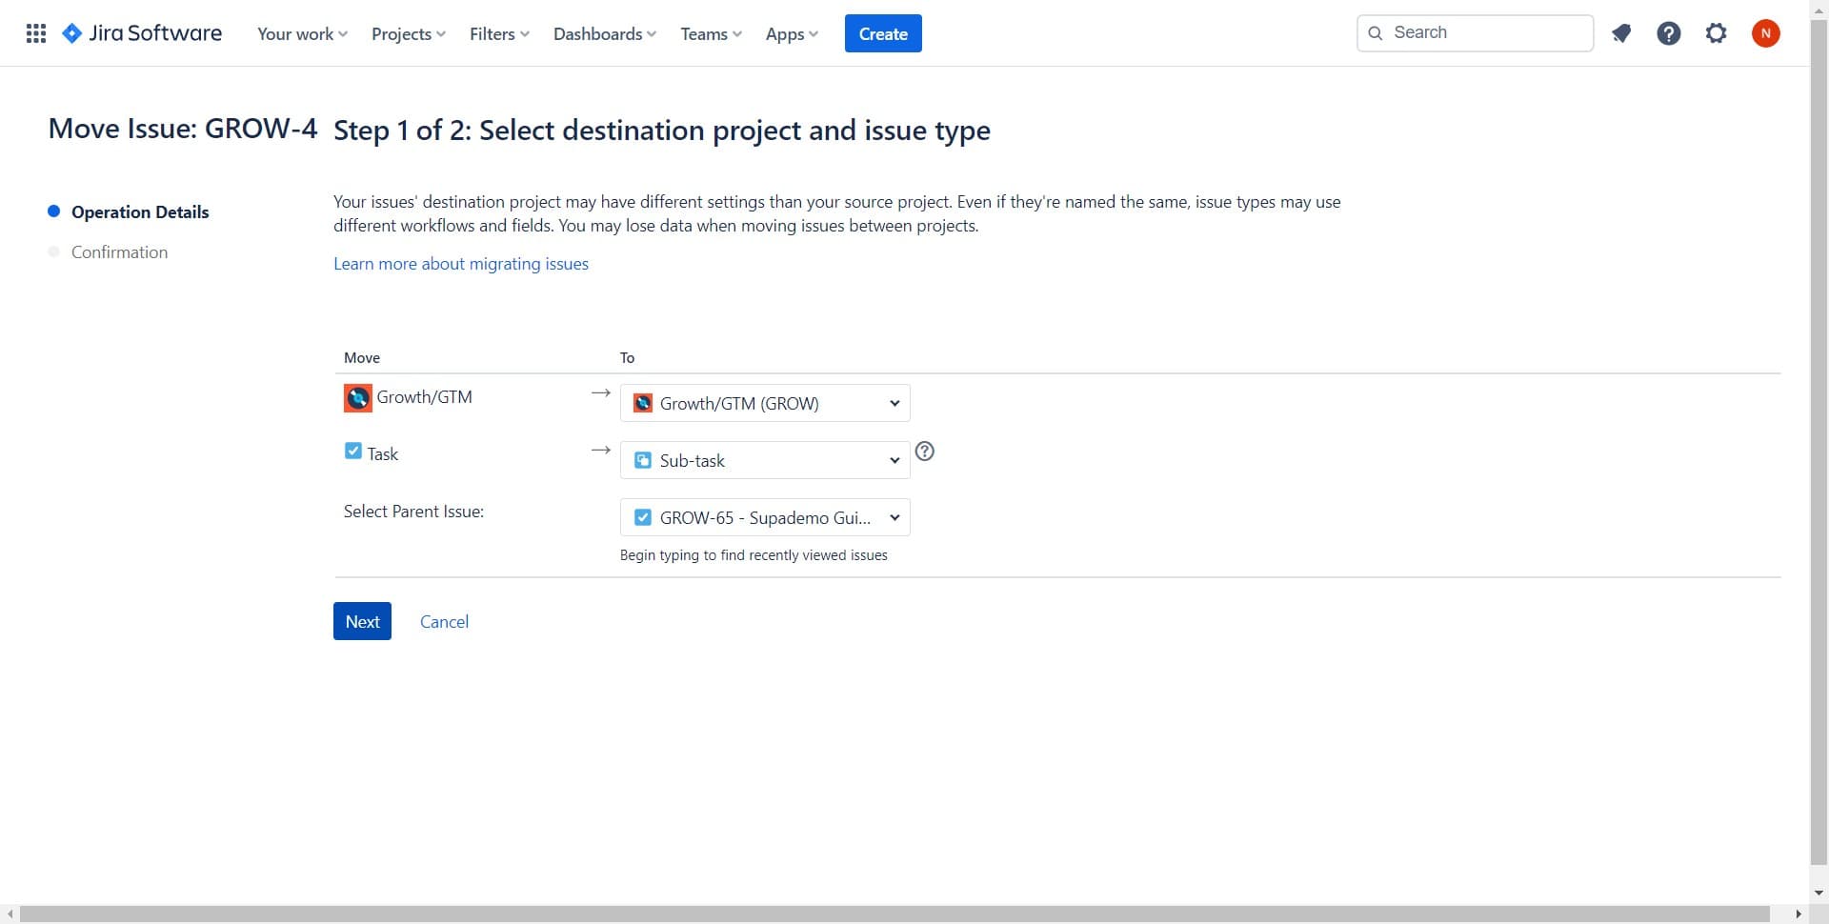Click the Confirmation step indicator
The image size is (1829, 924).
pos(119,252)
